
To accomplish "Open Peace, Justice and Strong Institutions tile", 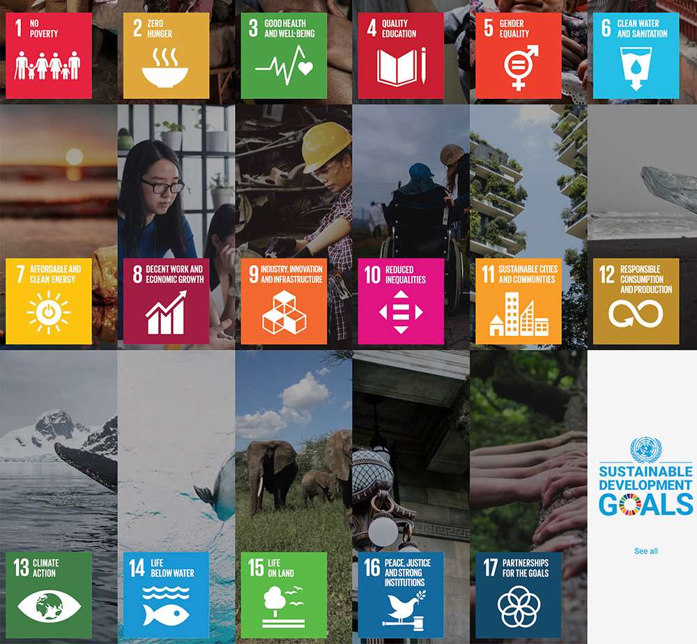I will 401,595.
